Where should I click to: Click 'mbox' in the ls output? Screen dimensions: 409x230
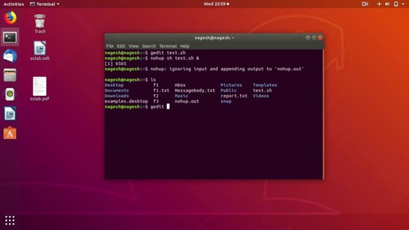tap(180, 85)
